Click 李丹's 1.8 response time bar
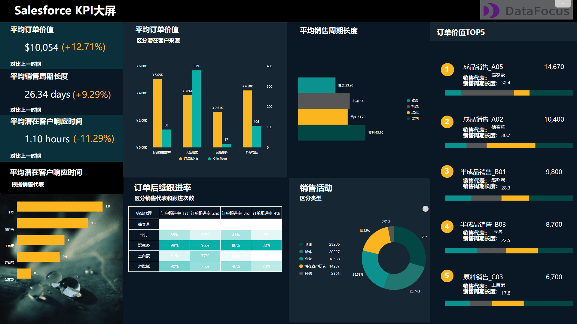Image resolution: width=577 pixels, height=324 pixels. click(60, 207)
